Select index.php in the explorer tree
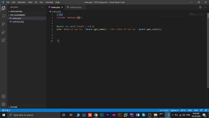 [x=27, y=18]
